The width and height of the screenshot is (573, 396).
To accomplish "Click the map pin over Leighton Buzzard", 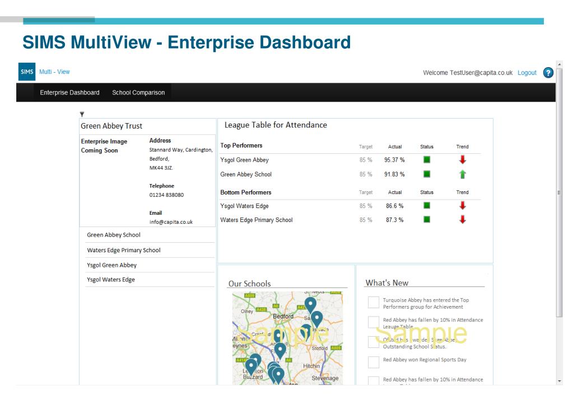I will pyautogui.click(x=251, y=366).
